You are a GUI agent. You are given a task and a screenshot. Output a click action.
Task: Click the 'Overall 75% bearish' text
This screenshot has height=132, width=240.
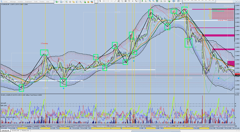click(226, 20)
